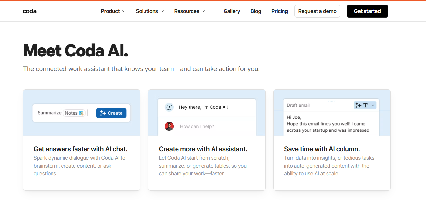Open the AI chat feature card
The width and height of the screenshot is (426, 211).
(82, 140)
